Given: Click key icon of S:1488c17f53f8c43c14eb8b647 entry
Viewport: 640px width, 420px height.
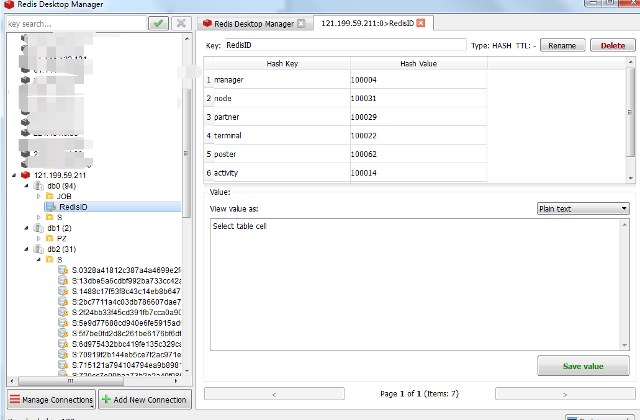Looking at the screenshot, I should (x=63, y=291).
